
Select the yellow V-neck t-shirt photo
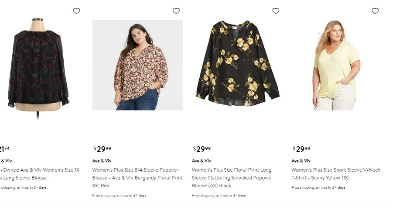[337, 65]
